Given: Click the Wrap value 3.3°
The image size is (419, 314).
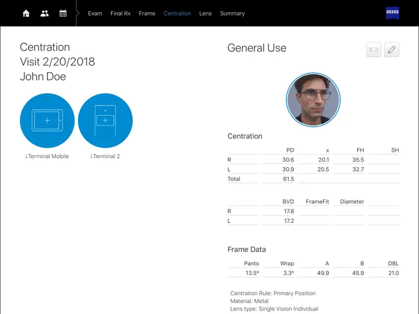Looking at the screenshot, I should (289, 273).
